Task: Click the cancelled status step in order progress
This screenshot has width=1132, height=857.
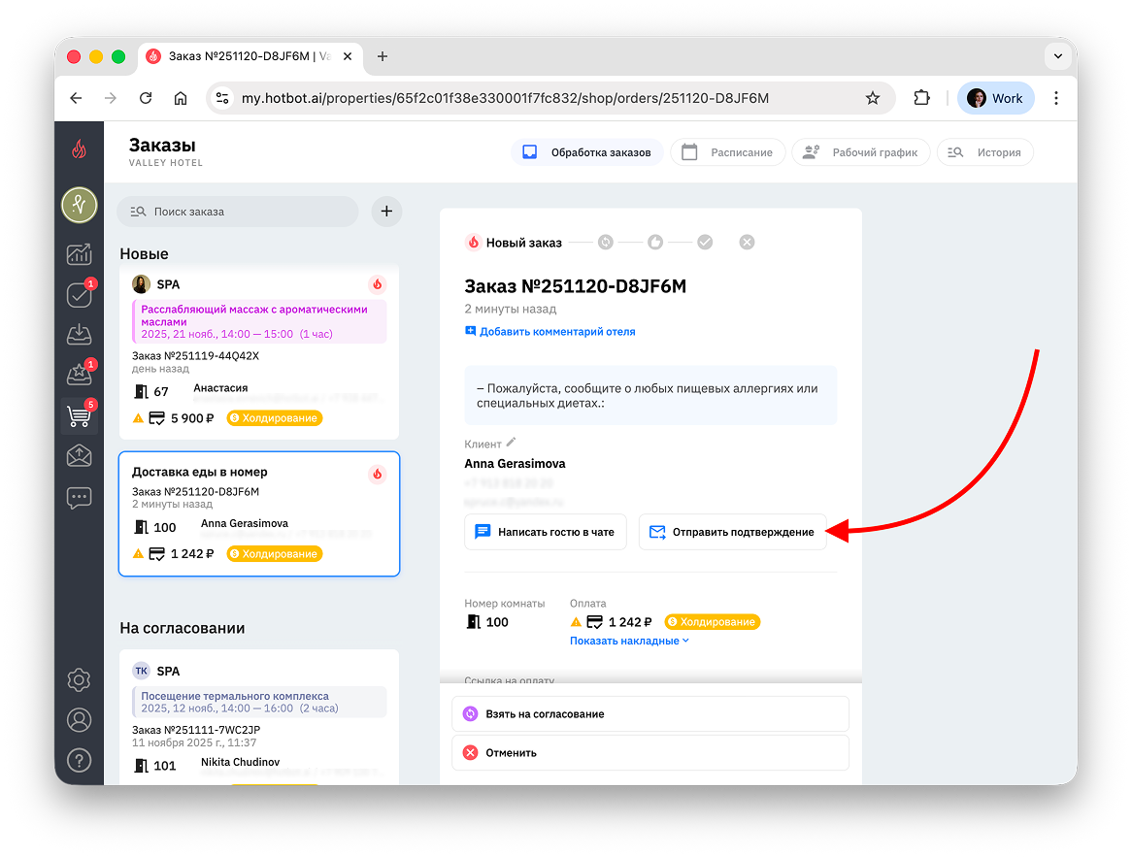Action: [x=747, y=243]
